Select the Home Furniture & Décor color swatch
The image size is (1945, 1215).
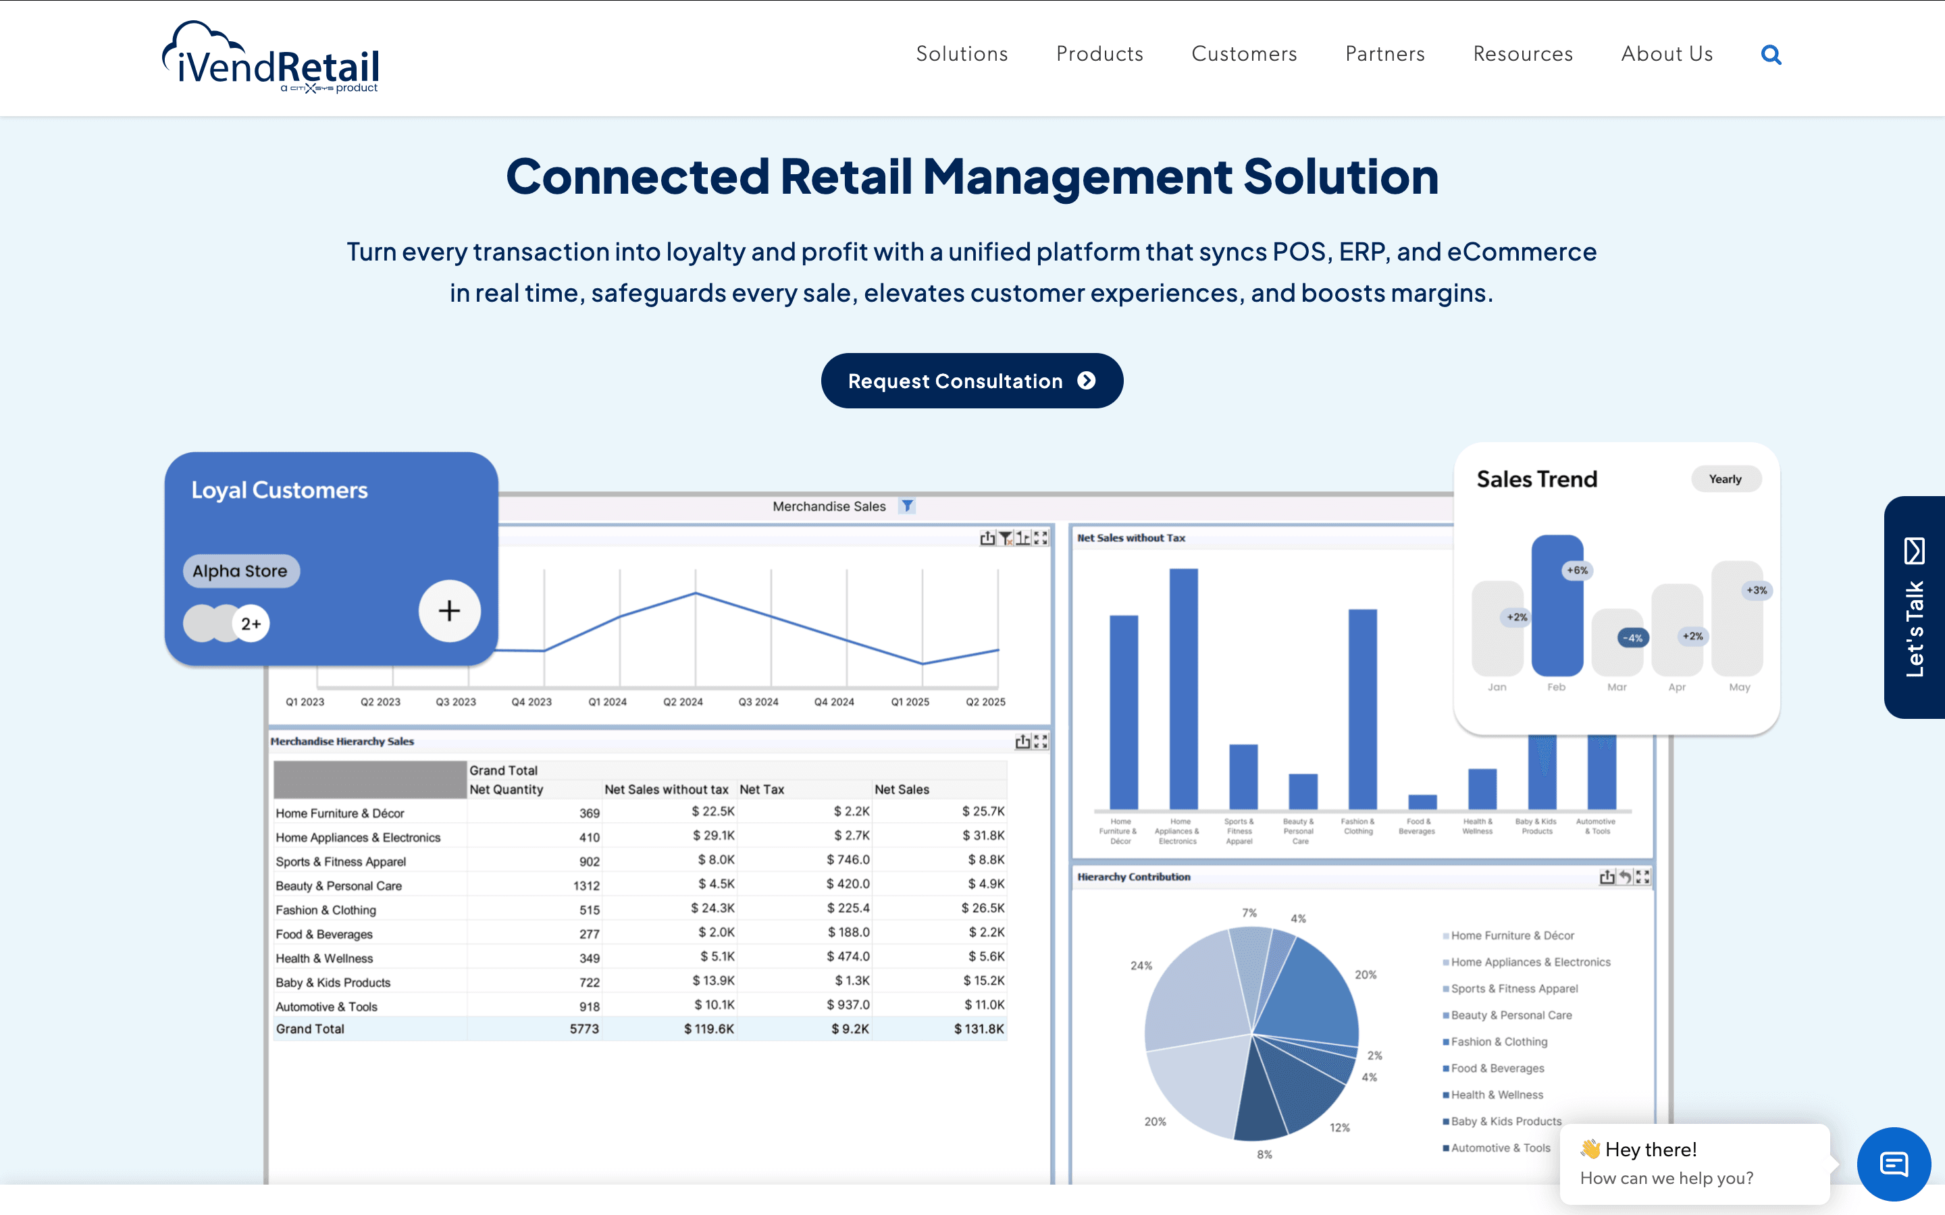coord(1447,935)
